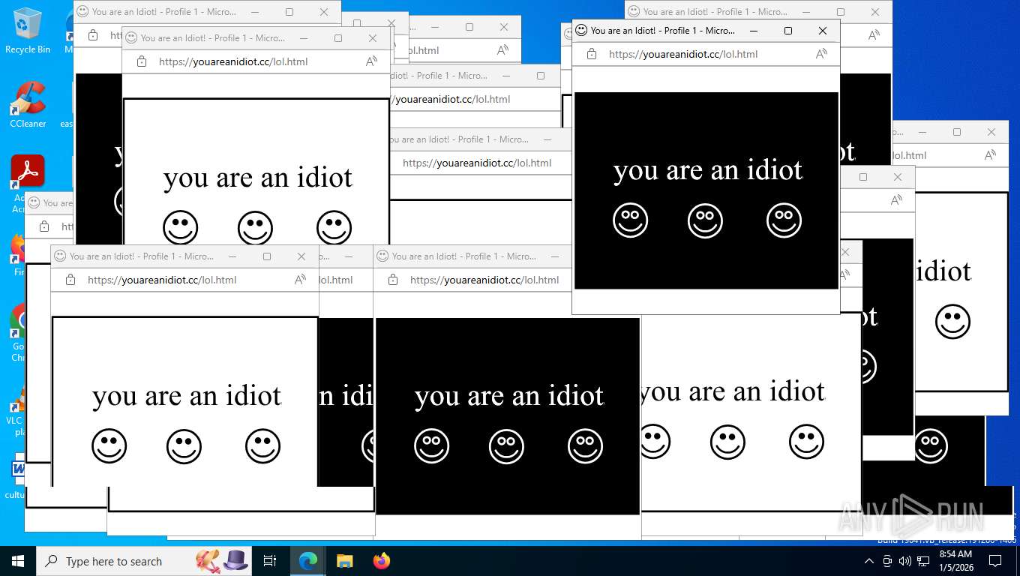Screen dimensions: 1020x576
Task: Open the network status tray icon
Action: pos(923,561)
